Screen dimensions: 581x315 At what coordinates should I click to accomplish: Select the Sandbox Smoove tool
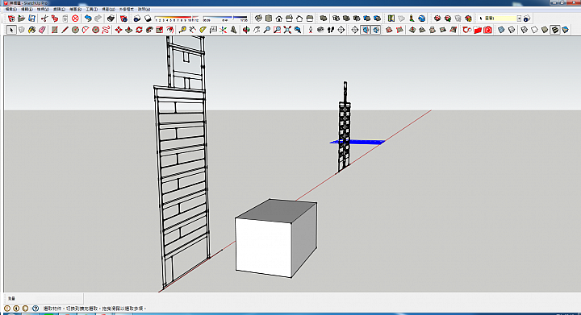[412, 30]
